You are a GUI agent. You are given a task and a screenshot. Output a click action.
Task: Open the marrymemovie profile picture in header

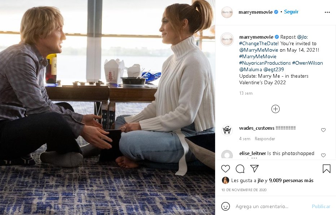click(x=227, y=12)
